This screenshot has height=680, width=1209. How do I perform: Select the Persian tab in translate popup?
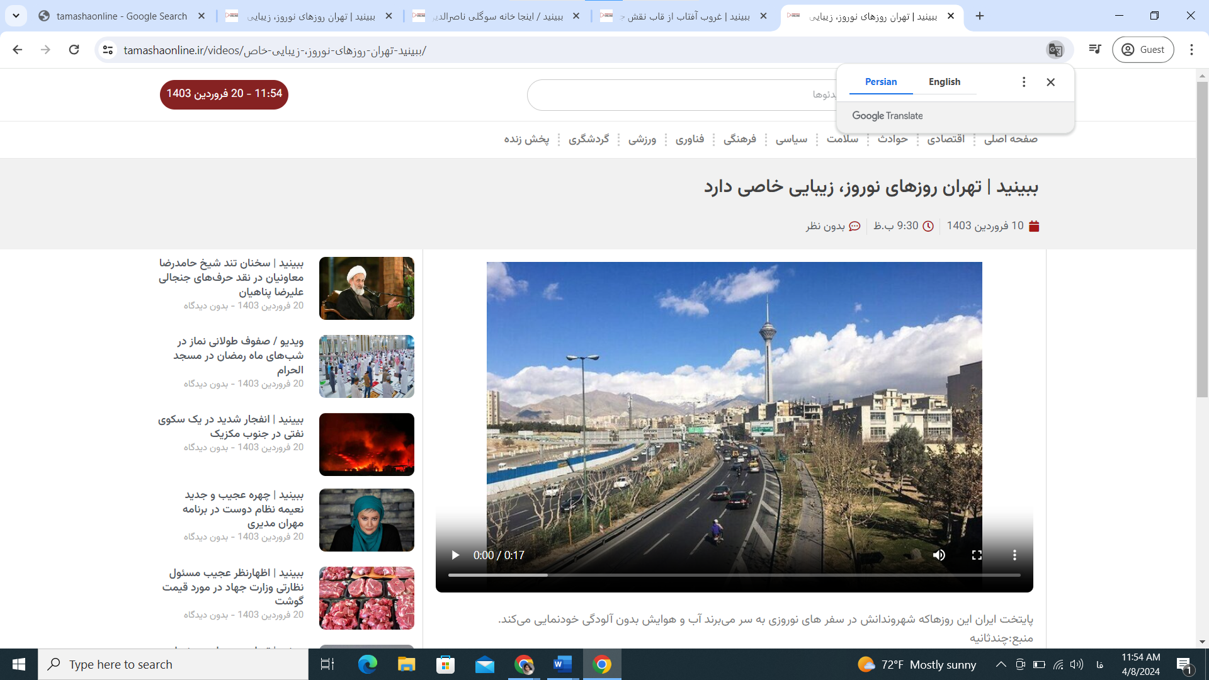(x=880, y=82)
